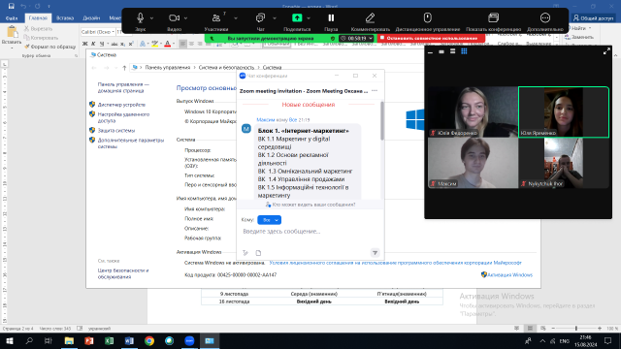This screenshot has height=349, width=621.
Task: Select Максим video thumbnail
Action: [x=473, y=163]
